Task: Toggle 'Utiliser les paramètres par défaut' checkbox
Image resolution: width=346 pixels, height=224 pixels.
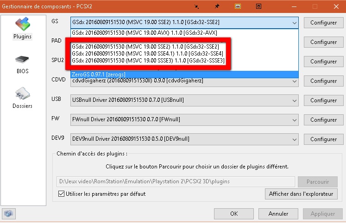Action: coord(61,194)
